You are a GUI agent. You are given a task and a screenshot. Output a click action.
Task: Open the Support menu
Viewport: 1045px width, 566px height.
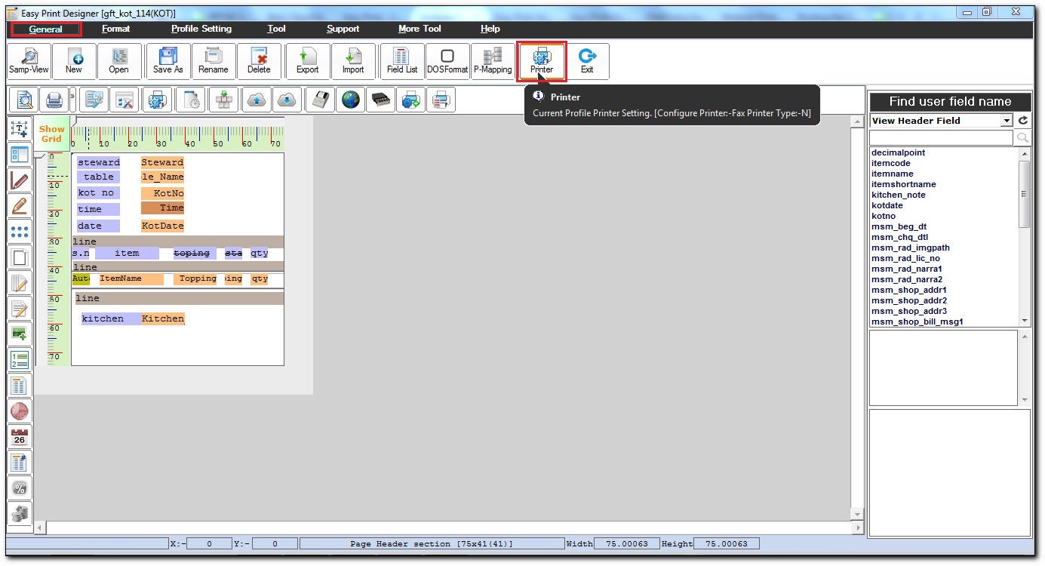(343, 29)
